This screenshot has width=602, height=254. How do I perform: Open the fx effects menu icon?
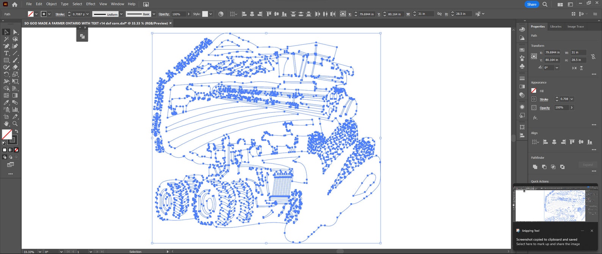click(535, 118)
